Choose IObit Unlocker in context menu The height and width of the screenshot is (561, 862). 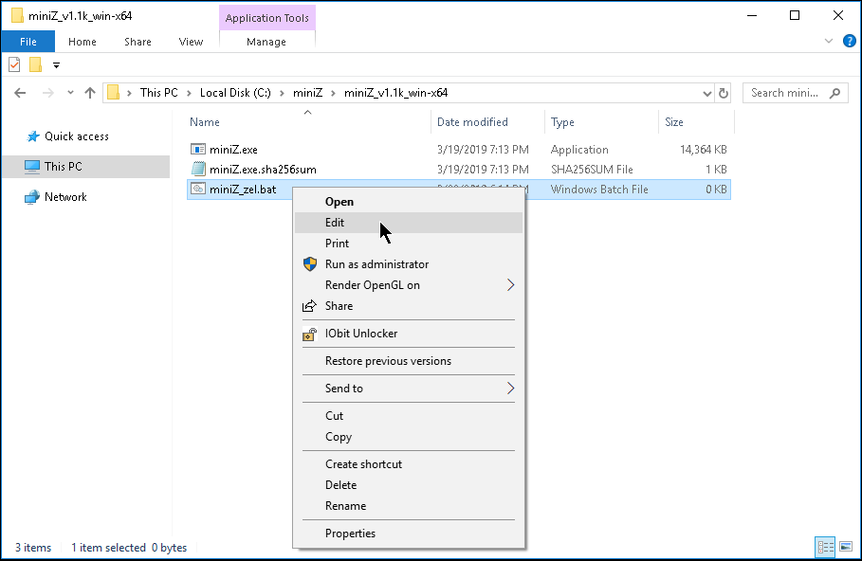tap(409, 334)
